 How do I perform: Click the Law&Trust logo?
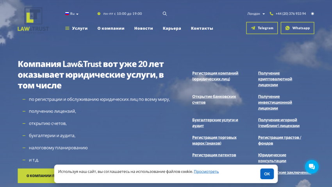click(x=33, y=20)
